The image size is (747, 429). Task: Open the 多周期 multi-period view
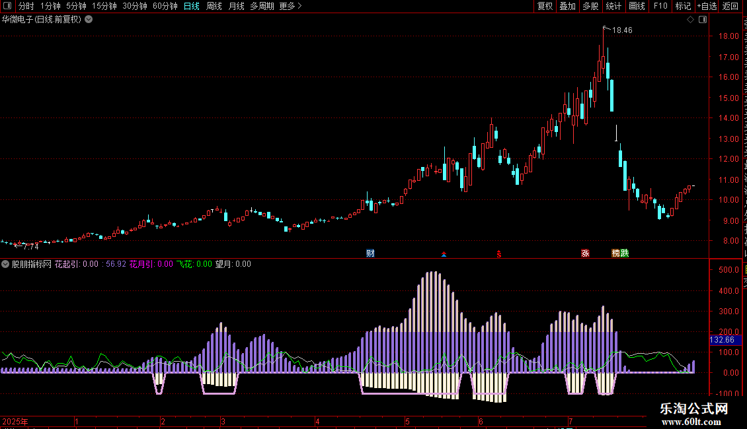click(262, 6)
